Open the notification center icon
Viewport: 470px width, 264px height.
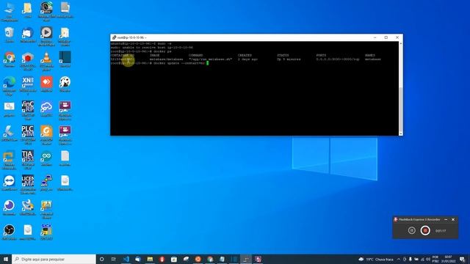[462, 259]
